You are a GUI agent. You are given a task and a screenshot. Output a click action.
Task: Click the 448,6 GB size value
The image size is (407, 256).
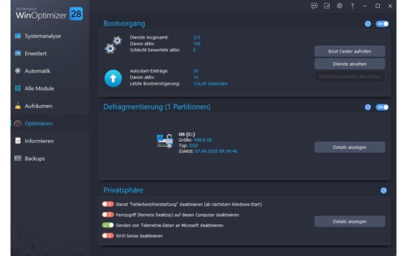pyautogui.click(x=202, y=140)
